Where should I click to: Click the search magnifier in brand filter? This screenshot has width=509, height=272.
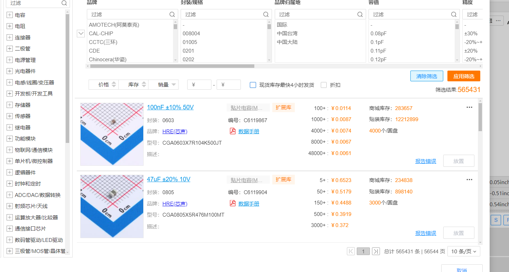point(172,15)
